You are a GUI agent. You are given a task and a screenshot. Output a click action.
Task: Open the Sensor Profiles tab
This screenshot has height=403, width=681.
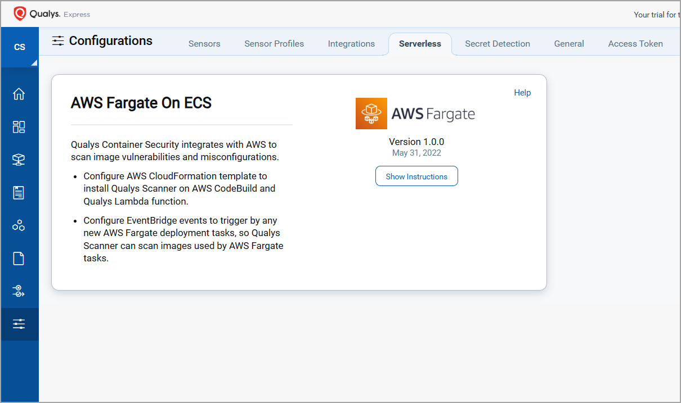coord(274,44)
